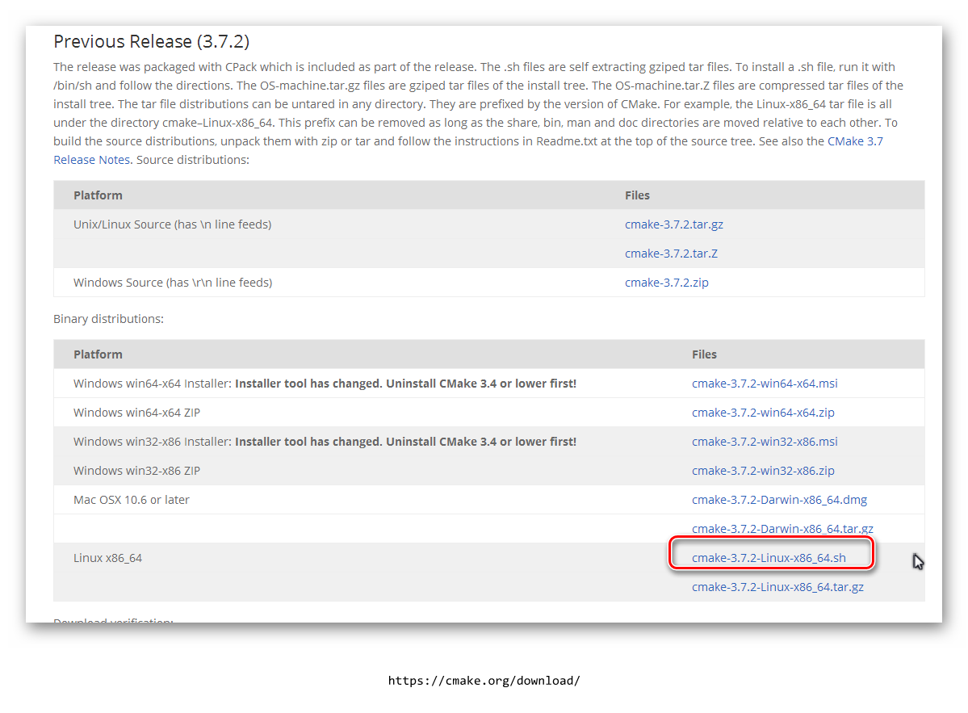This screenshot has height=713, width=968.
Task: Click the "Mac OSX 10.6 or later" cell
Action: (x=132, y=500)
